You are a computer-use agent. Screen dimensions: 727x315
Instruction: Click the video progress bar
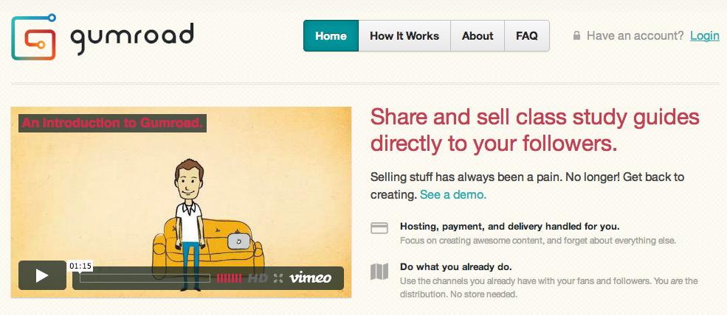(x=145, y=278)
